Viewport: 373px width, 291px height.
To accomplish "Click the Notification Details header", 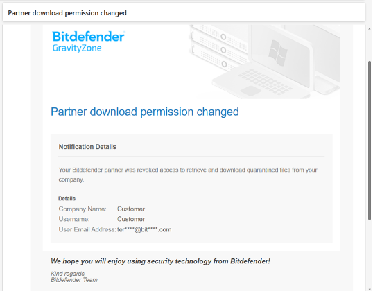I will [x=87, y=147].
